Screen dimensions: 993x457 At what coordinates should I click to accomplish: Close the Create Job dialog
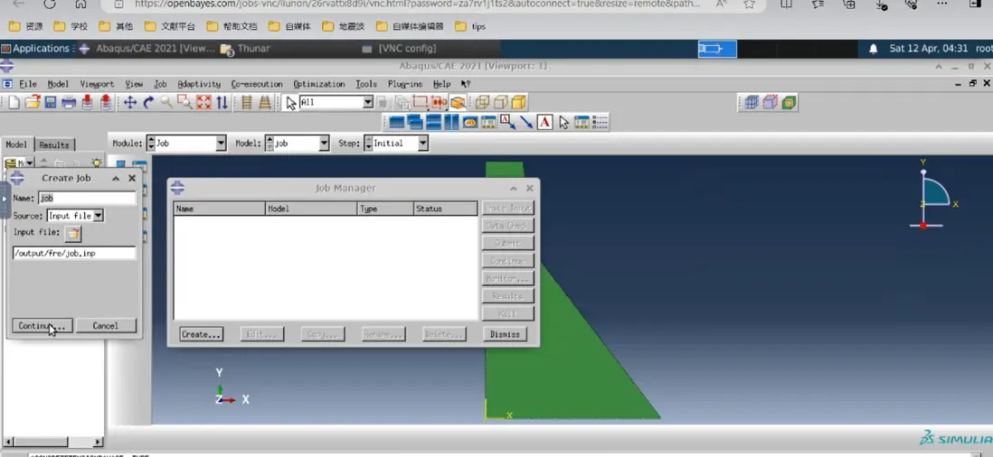(132, 179)
